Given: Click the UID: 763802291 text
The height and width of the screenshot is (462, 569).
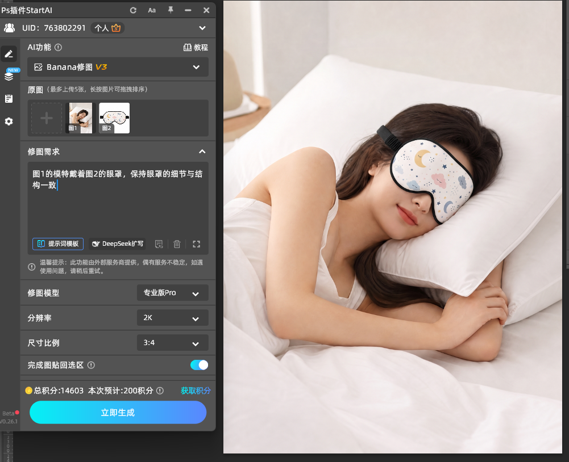Looking at the screenshot, I should (53, 28).
